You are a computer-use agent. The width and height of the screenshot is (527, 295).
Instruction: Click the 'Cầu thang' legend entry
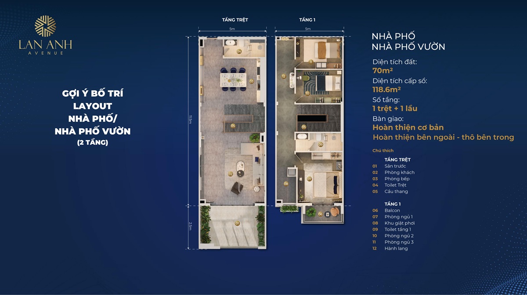396,191
